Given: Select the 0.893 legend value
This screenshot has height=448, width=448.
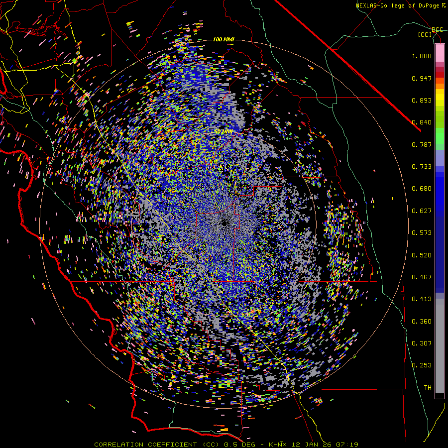Looking at the screenshot, I should pyautogui.click(x=422, y=100).
